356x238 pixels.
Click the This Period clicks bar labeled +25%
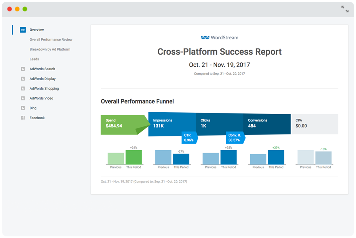tap(229, 157)
